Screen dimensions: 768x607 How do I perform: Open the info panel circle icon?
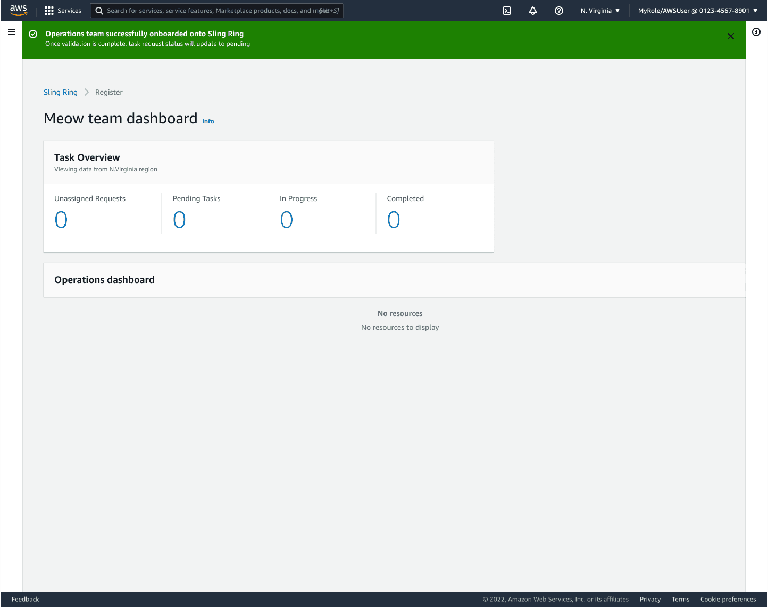756,32
